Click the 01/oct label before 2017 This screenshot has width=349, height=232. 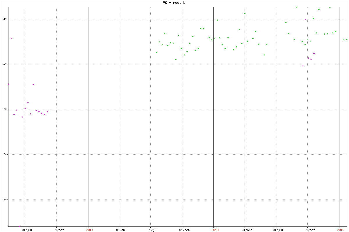click(x=58, y=230)
